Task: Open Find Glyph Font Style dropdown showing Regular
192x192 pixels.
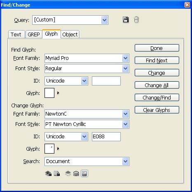Action: point(87,69)
